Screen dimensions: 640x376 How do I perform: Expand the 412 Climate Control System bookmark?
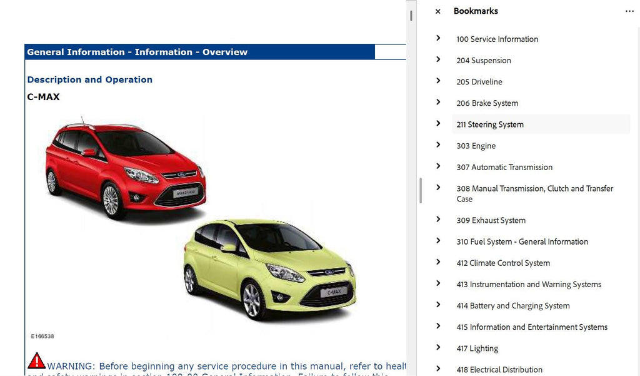coord(438,262)
